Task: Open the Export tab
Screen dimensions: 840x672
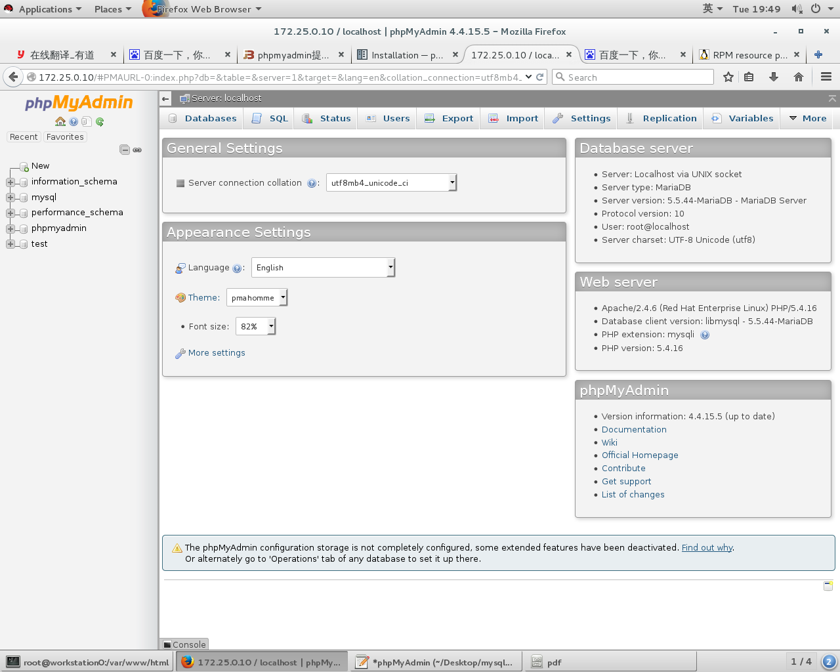Action: (x=449, y=118)
